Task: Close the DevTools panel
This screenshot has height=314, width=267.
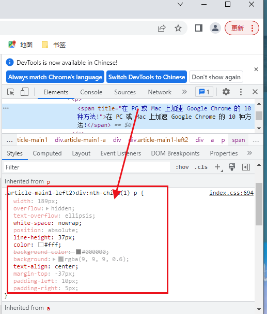Action: pos(255,92)
